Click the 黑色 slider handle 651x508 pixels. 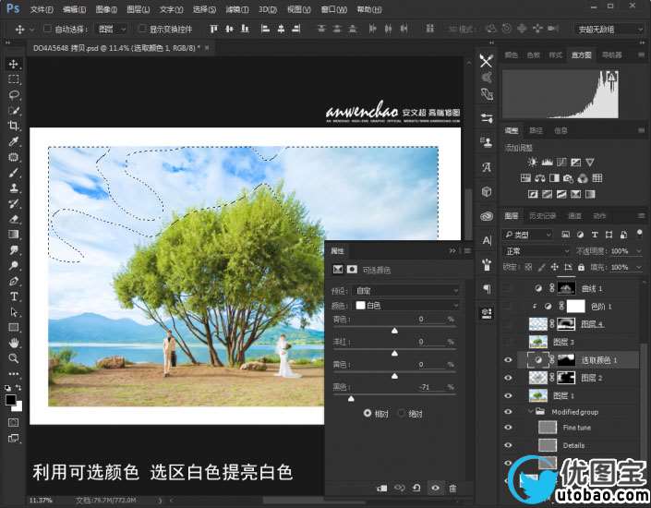[x=350, y=398]
